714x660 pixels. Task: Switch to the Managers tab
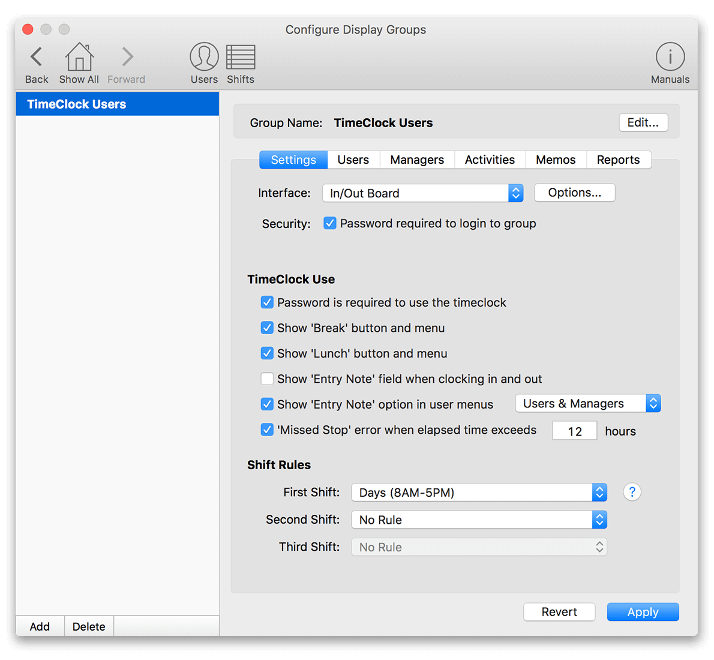pyautogui.click(x=416, y=160)
